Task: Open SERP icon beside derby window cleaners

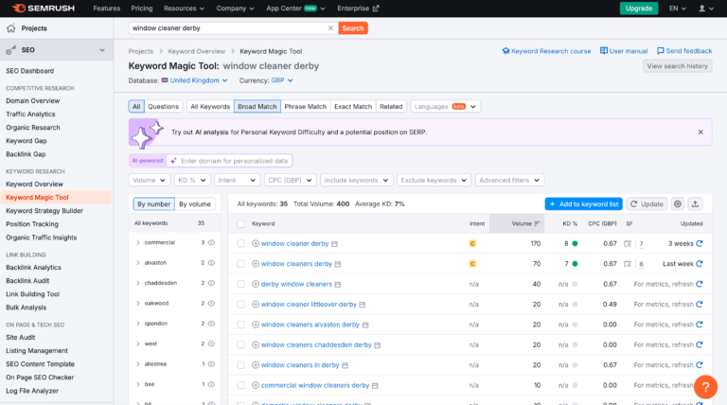Action: (338, 285)
